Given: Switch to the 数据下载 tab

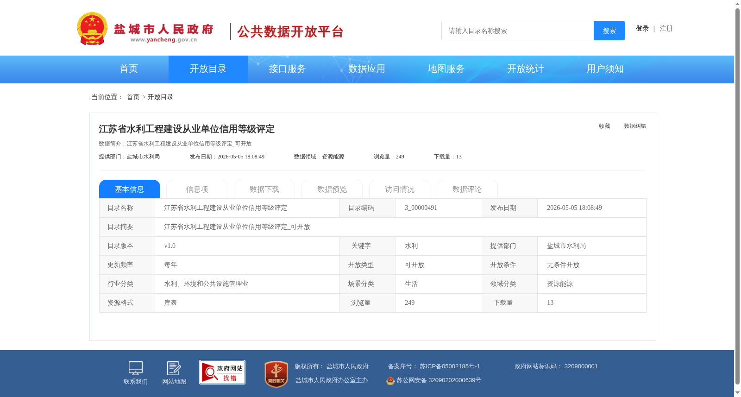Looking at the screenshot, I should coord(264,189).
